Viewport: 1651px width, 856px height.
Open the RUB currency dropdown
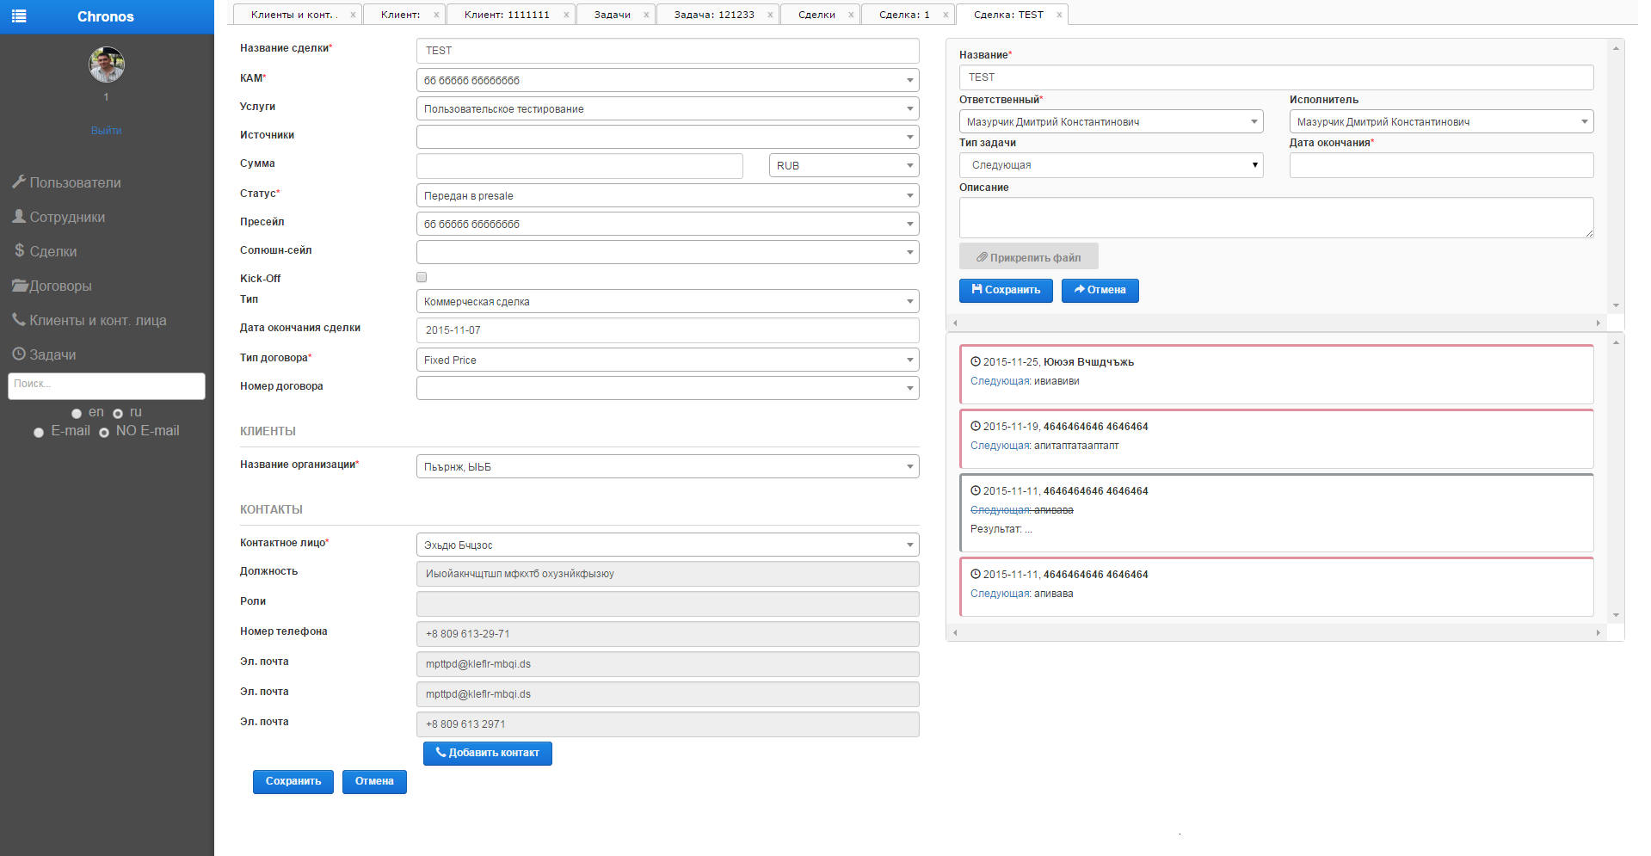(843, 165)
